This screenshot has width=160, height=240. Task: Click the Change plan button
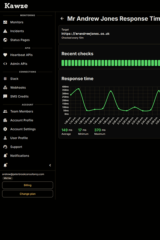(28, 194)
